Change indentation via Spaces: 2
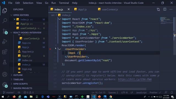Image resolution: width=176 pixels, height=99 pixels. pos(113,92)
